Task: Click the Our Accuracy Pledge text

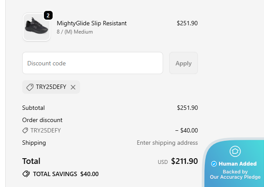Action: (x=235, y=177)
